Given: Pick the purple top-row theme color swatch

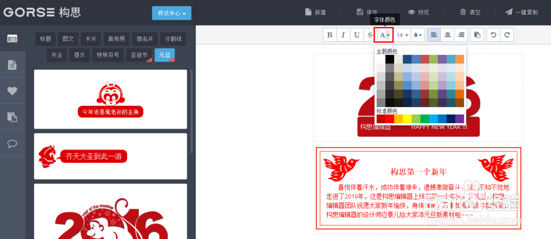Looking at the screenshot, I should click(442, 59).
